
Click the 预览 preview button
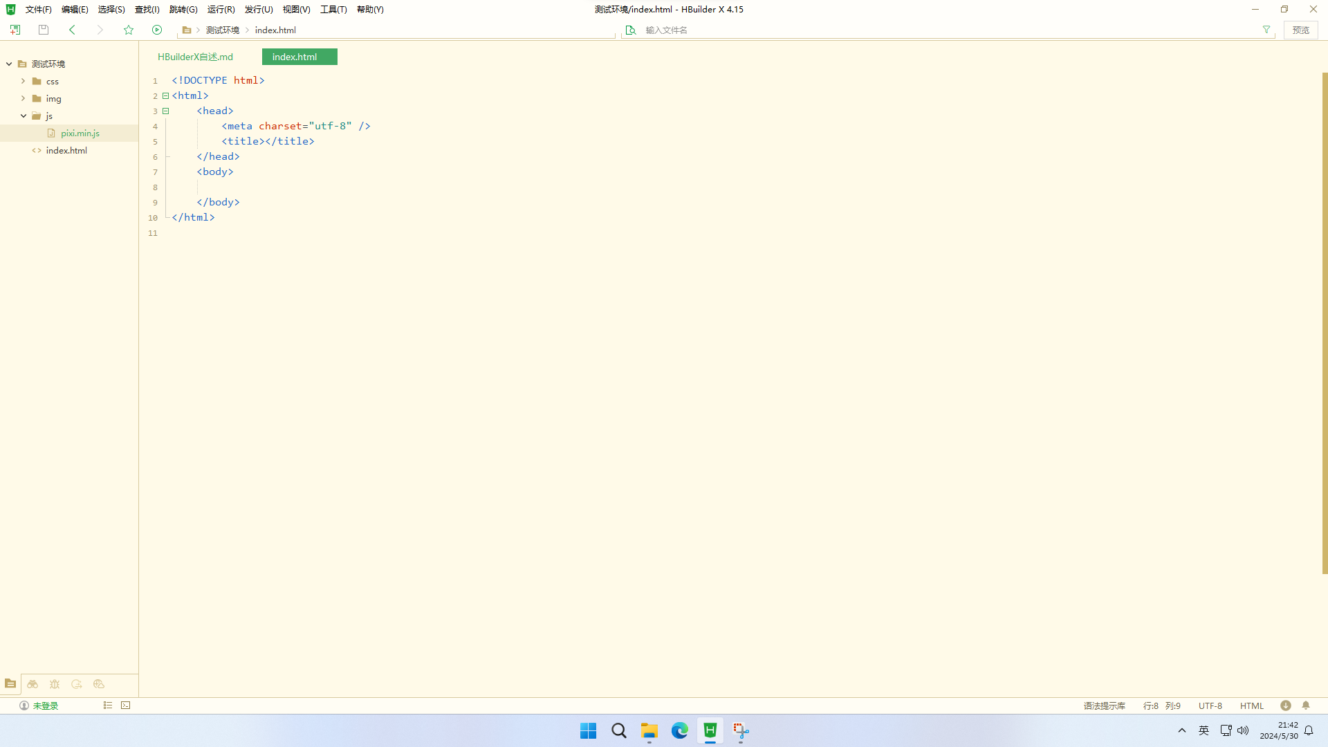[1300, 30]
